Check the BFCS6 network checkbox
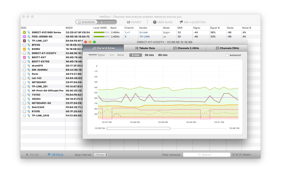Screen dimensions: 281x175 tap(25, 45)
